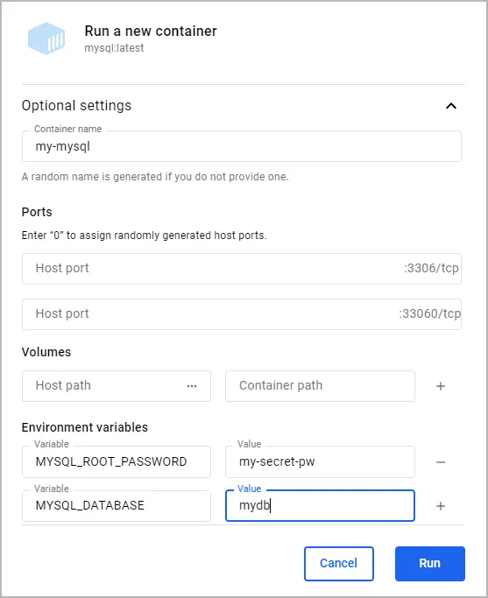Screen dimensions: 488x598
Task: Click the MYSQL_DATABASE variable field
Action: click(x=117, y=506)
